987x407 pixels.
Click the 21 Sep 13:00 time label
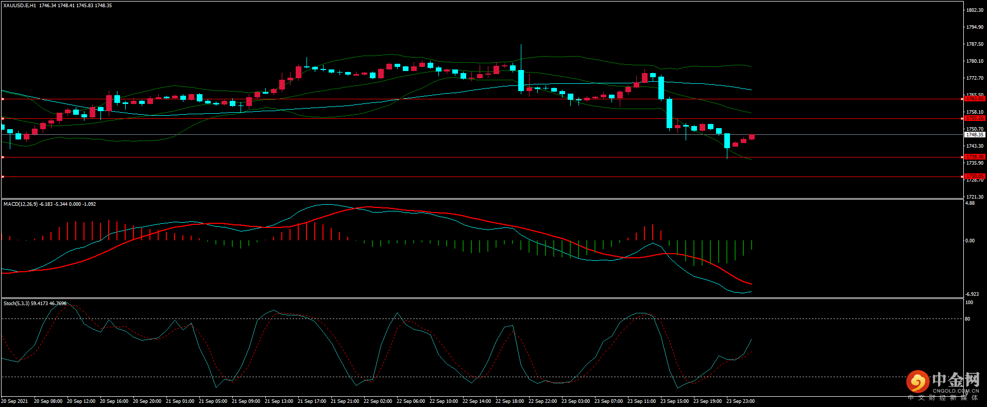[x=279, y=401]
